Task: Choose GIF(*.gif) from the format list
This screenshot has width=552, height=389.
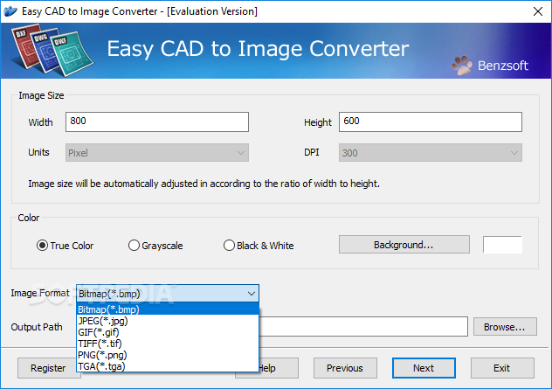Action: [x=168, y=332]
